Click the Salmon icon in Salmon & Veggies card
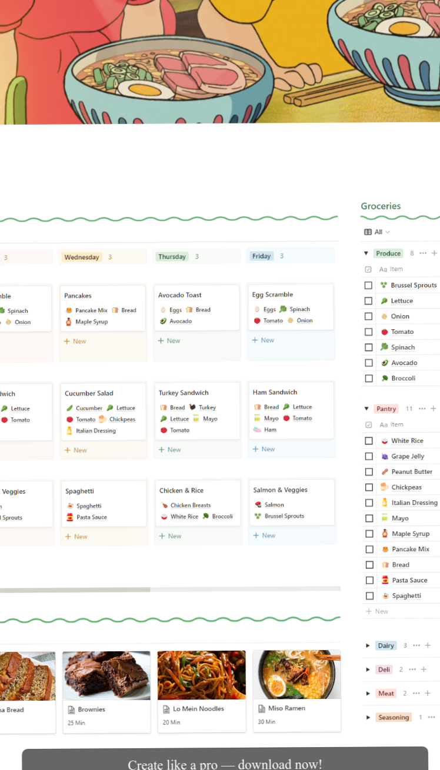This screenshot has height=770, width=440. tap(258, 504)
